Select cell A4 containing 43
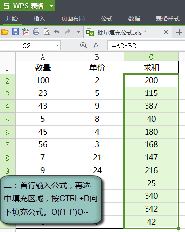The height and width of the screenshot is (232, 185). (43, 106)
